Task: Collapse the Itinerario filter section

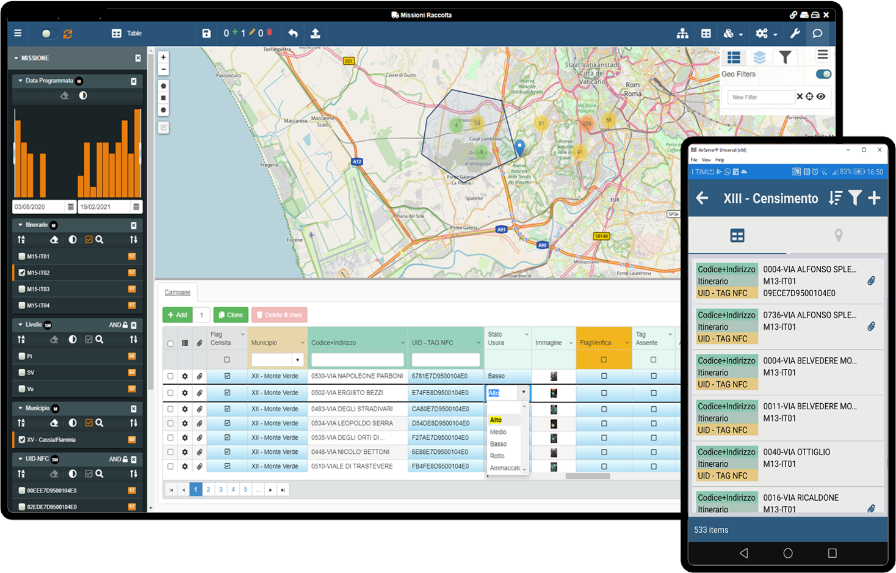Action: [20, 225]
